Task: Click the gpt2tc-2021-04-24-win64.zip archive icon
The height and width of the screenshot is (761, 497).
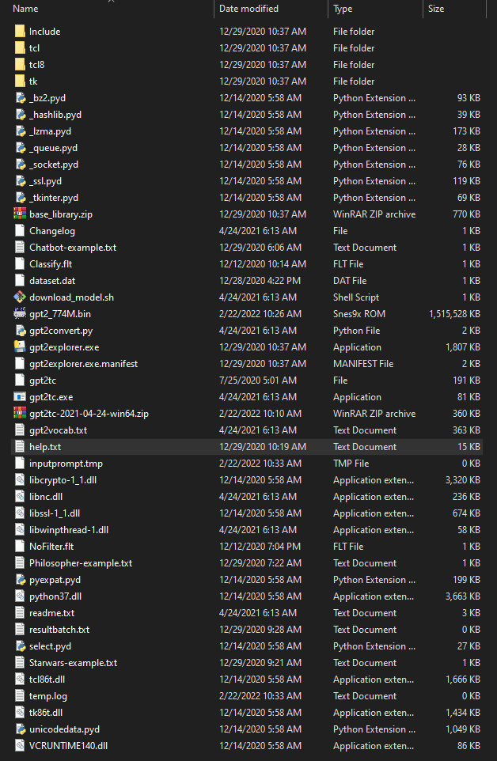Action: pyautogui.click(x=20, y=414)
